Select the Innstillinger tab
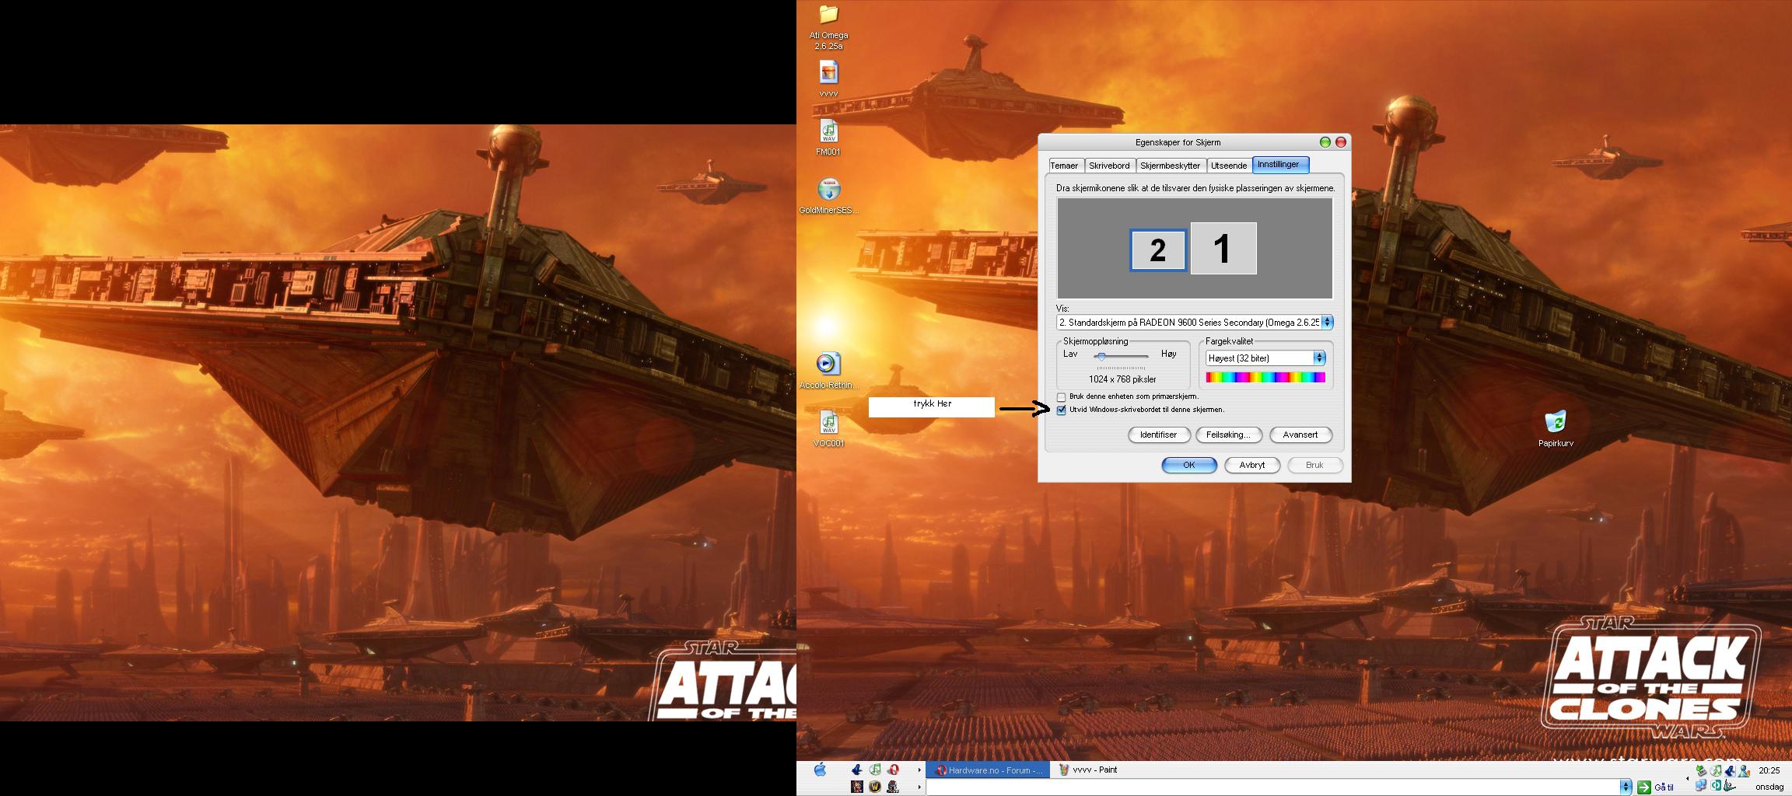This screenshot has width=1792, height=796. pyautogui.click(x=1280, y=164)
